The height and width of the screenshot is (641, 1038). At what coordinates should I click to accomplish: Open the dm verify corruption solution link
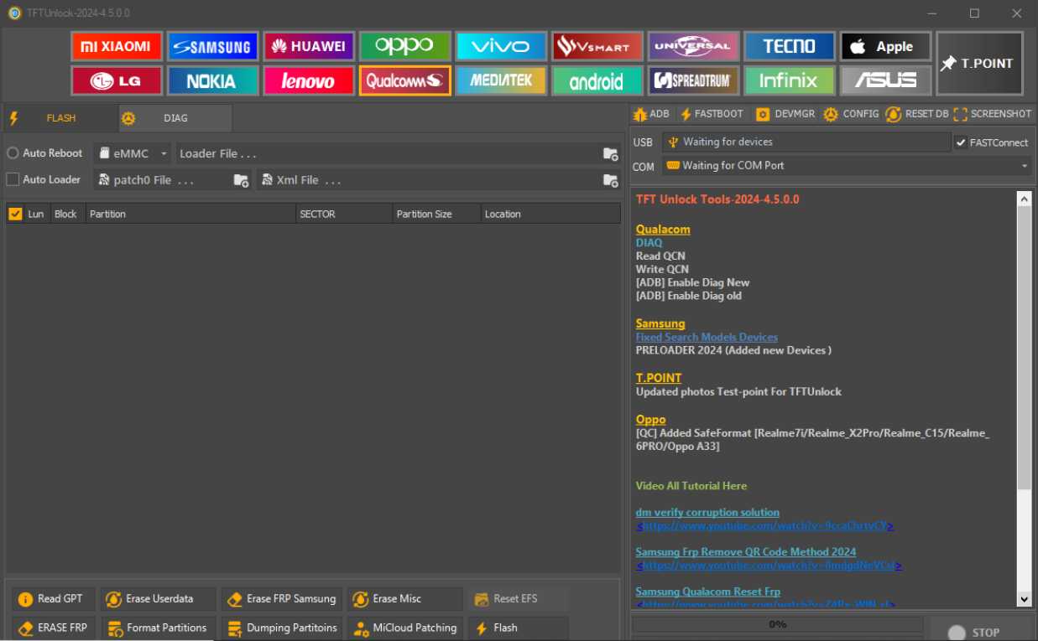click(707, 512)
